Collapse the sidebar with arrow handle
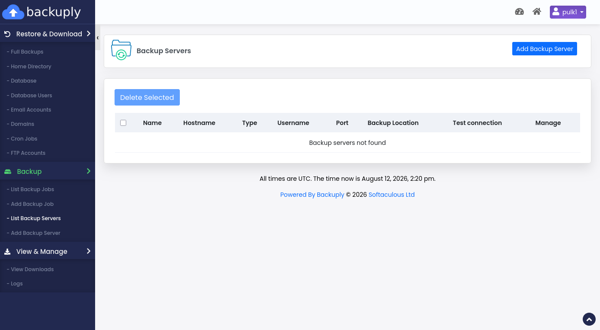 click(x=98, y=38)
